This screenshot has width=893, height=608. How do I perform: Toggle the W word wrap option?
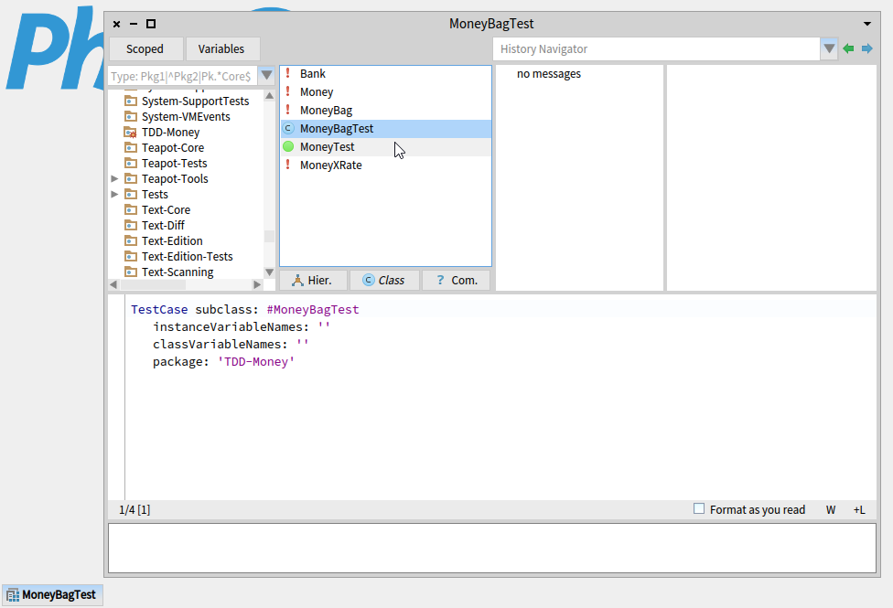tap(831, 510)
